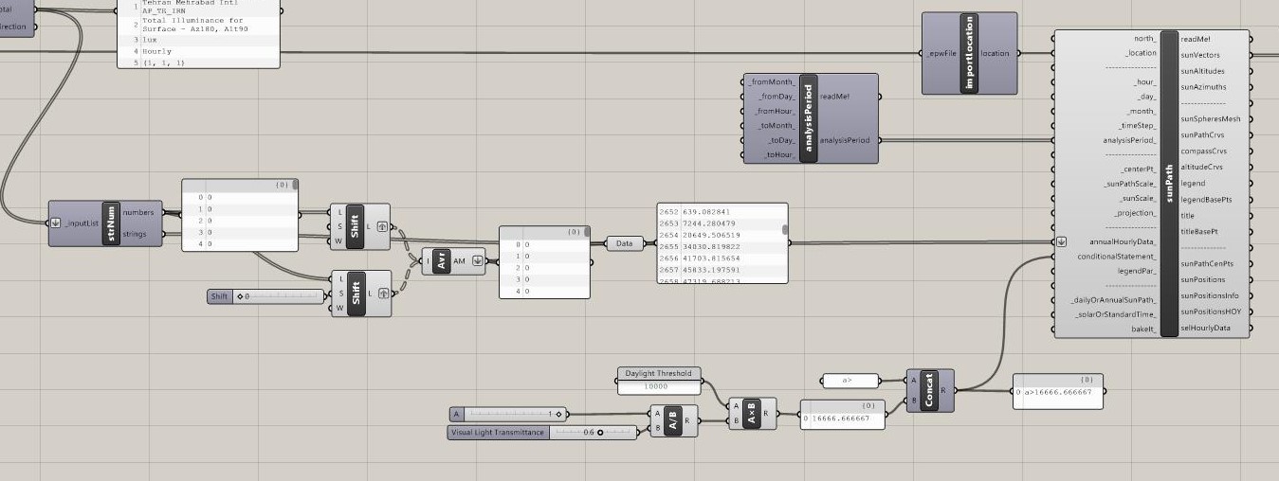Click row 2655 value 34830.819822
The width and height of the screenshot is (1279, 481).
(722, 246)
